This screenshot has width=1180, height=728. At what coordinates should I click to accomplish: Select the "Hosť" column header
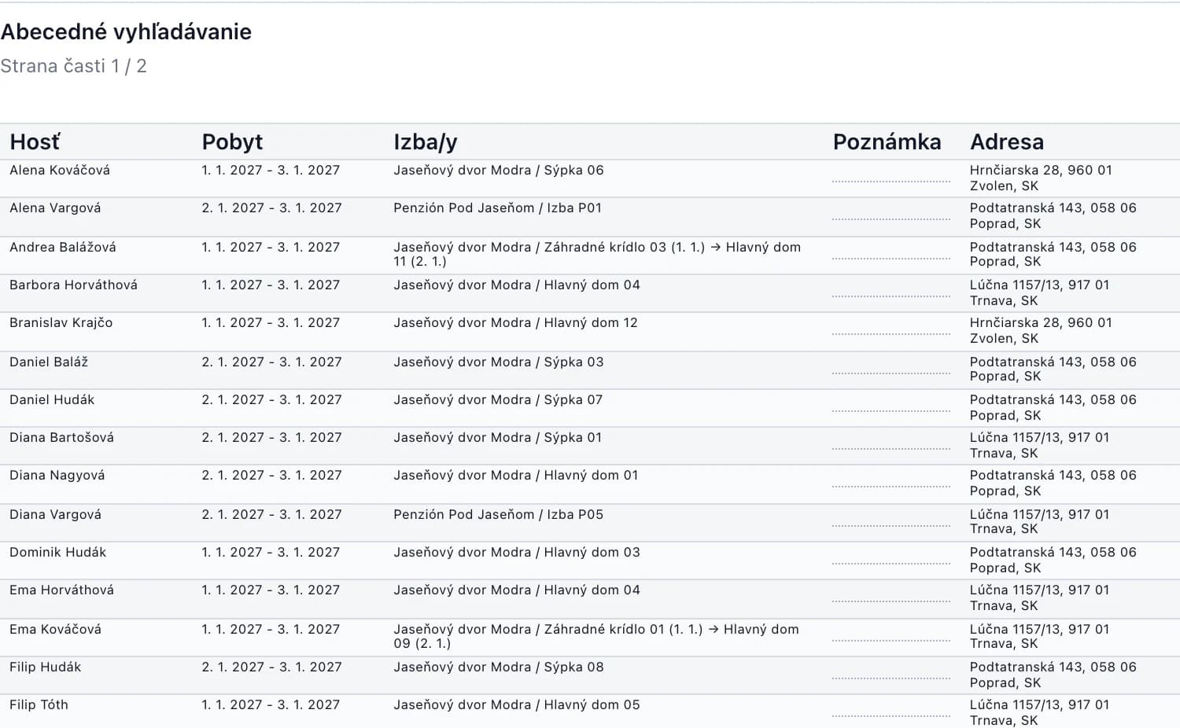35,142
